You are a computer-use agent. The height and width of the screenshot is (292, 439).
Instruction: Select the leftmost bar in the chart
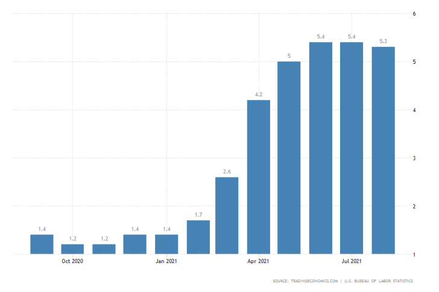tap(42, 244)
